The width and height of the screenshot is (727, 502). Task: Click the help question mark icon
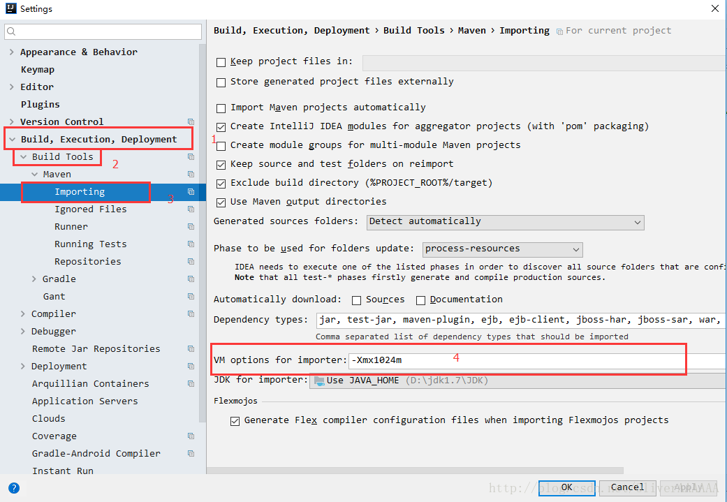click(14, 488)
